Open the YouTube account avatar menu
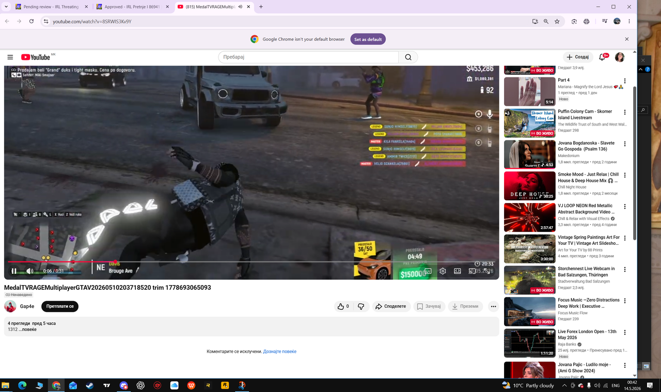 tap(620, 57)
